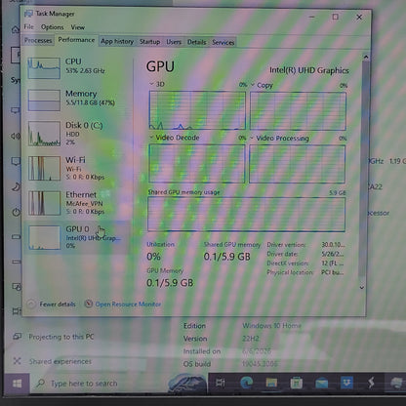This screenshot has width=406, height=406.
Task: Click the CPU usage mini graph
Action: click(44, 68)
